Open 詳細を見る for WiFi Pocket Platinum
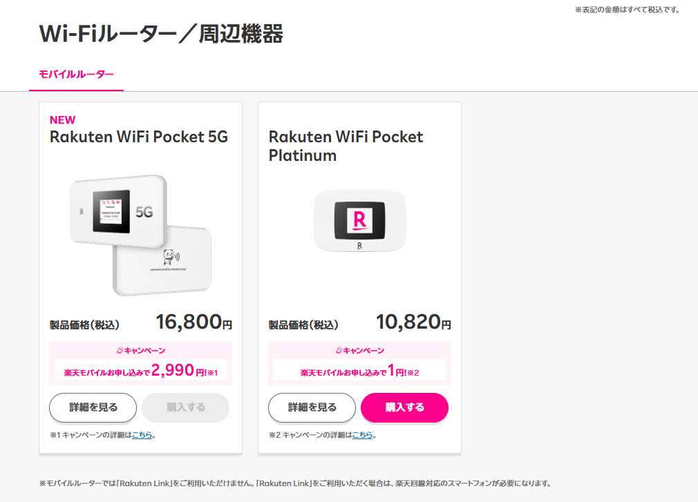The height and width of the screenshot is (502, 698). click(x=312, y=407)
